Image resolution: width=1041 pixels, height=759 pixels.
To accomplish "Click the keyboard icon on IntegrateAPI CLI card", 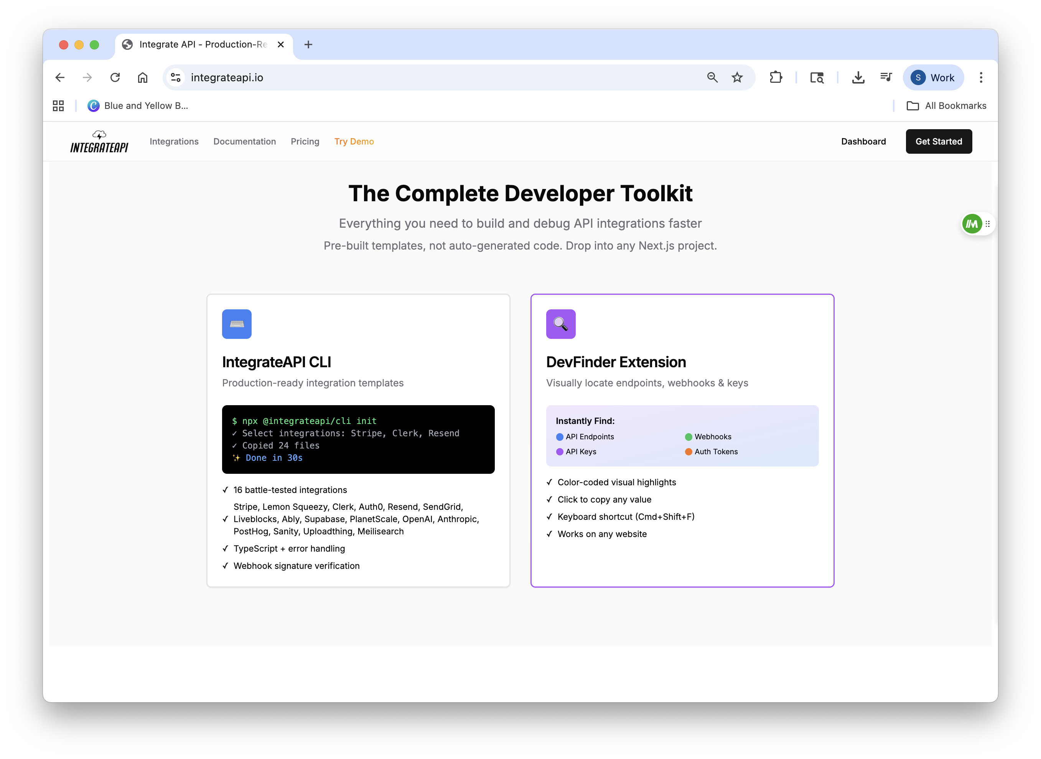I will pos(236,324).
